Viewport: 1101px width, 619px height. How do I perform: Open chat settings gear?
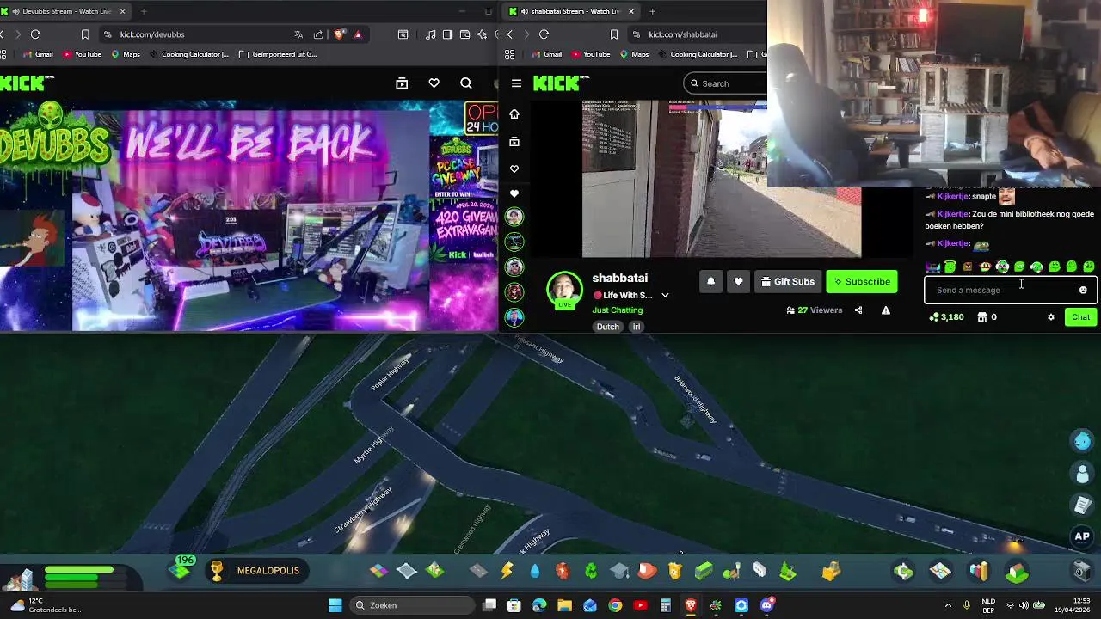1051,317
